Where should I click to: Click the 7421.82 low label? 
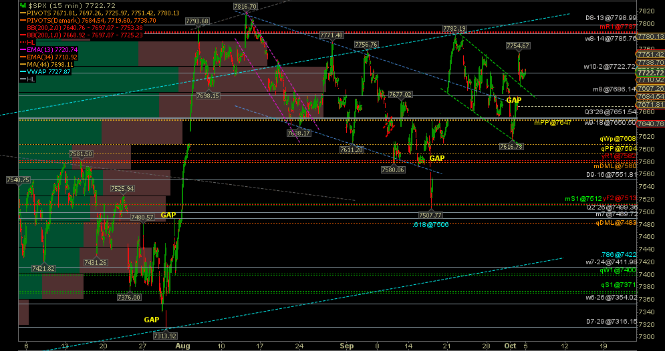tap(43, 268)
